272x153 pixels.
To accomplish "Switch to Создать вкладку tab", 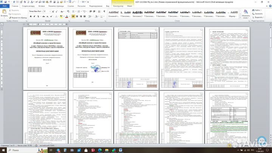I will [x=28, y=6].
